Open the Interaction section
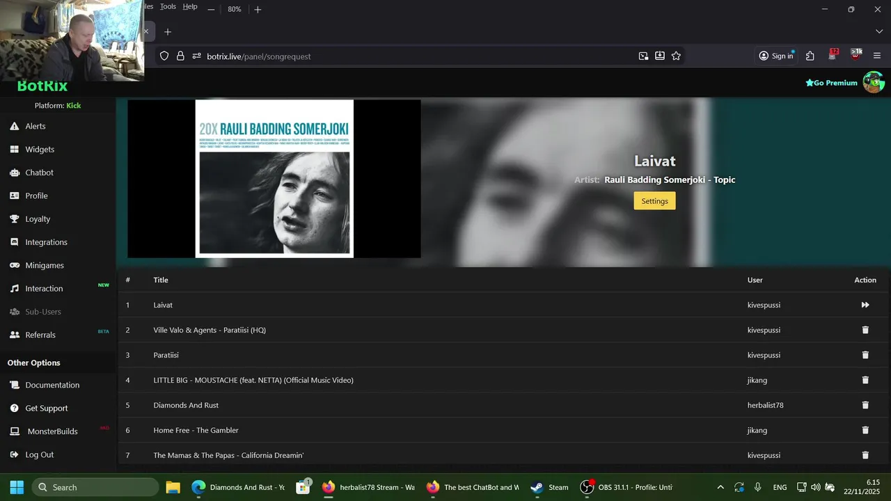 [44, 288]
